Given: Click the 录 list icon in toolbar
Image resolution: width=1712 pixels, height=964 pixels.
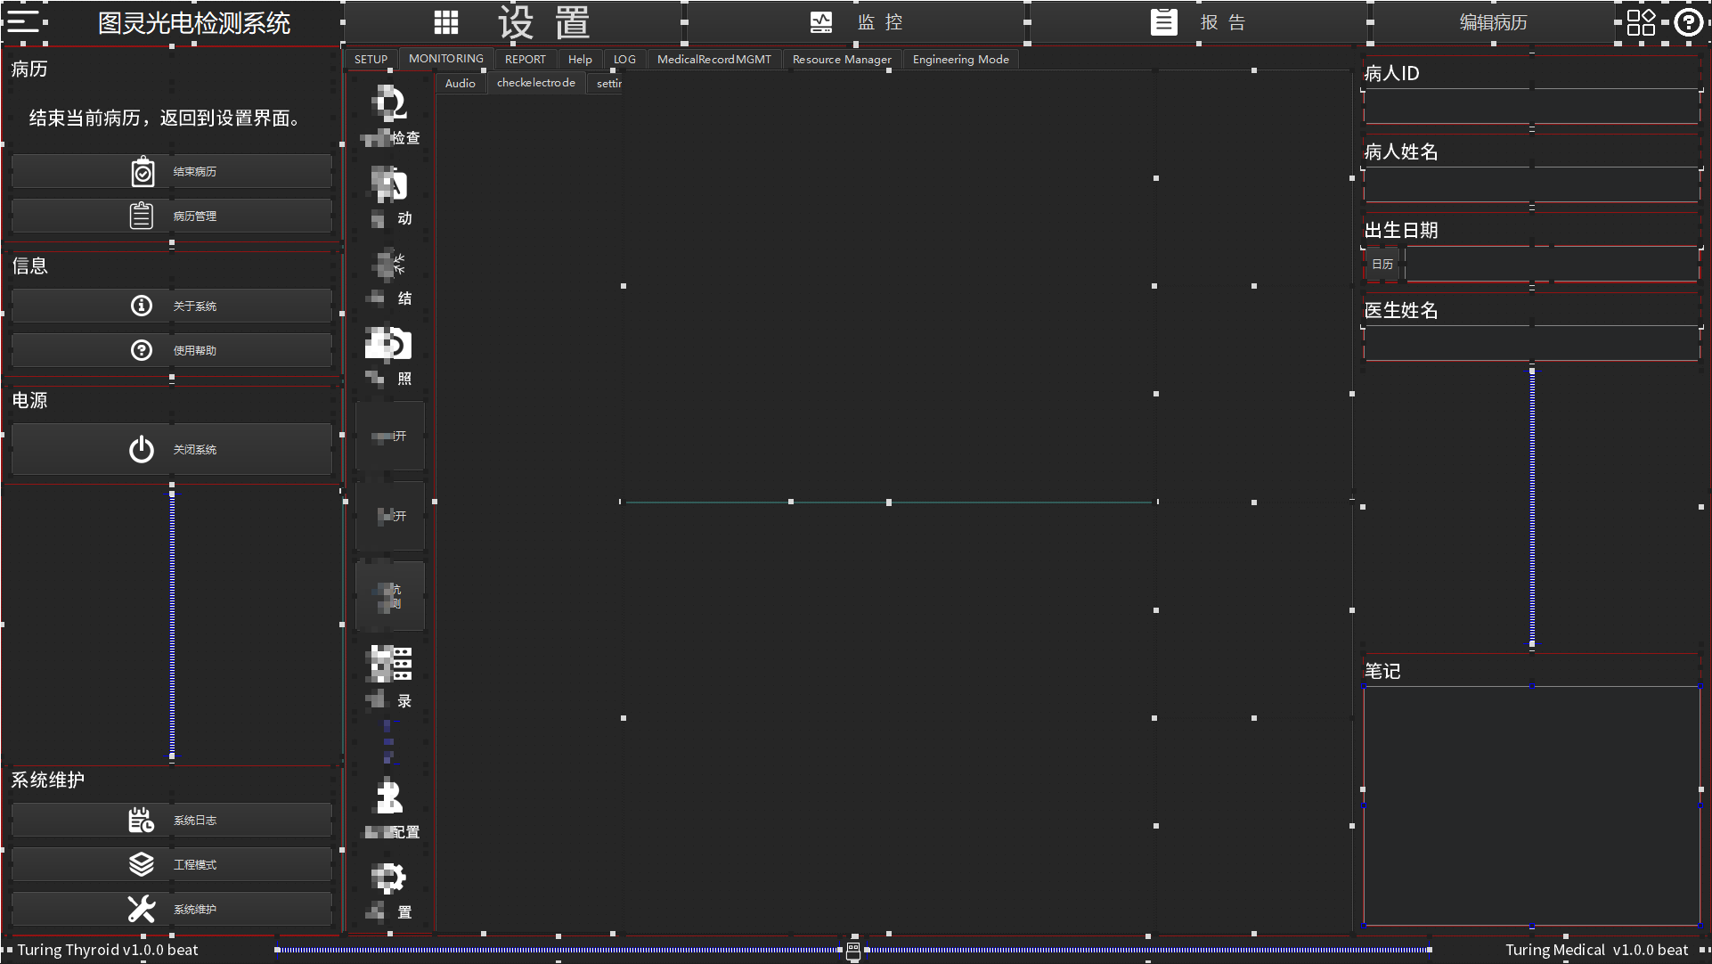Looking at the screenshot, I should tap(389, 665).
